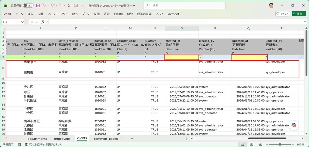Select column O header

(x=182, y=29)
